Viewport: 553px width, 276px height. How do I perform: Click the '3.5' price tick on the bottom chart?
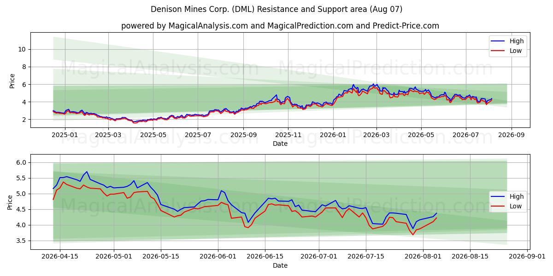(22, 241)
